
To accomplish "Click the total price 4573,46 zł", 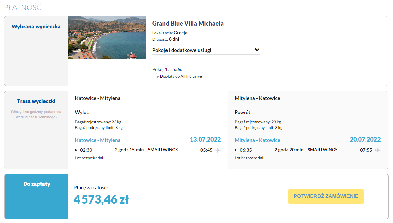I will [101, 199].
